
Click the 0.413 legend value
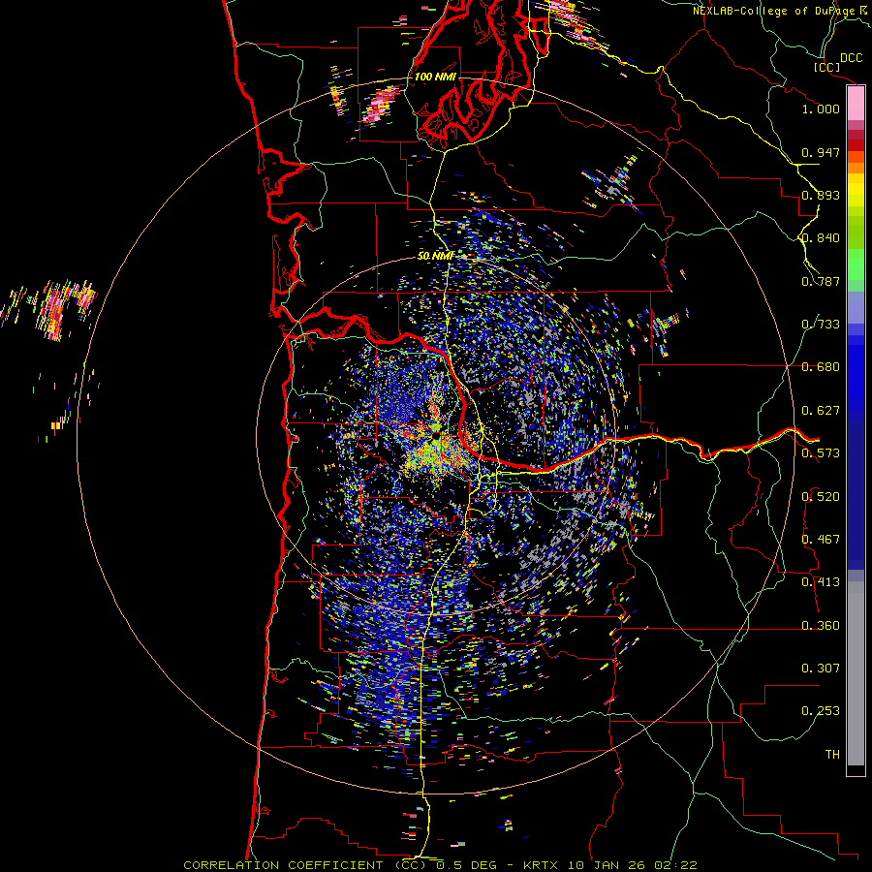point(821,582)
